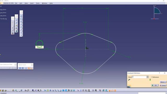Image resolution: width=167 pixels, height=94 pixels.
Task: Select the Profile tool in Profile toolbar
Action: click(21, 16)
